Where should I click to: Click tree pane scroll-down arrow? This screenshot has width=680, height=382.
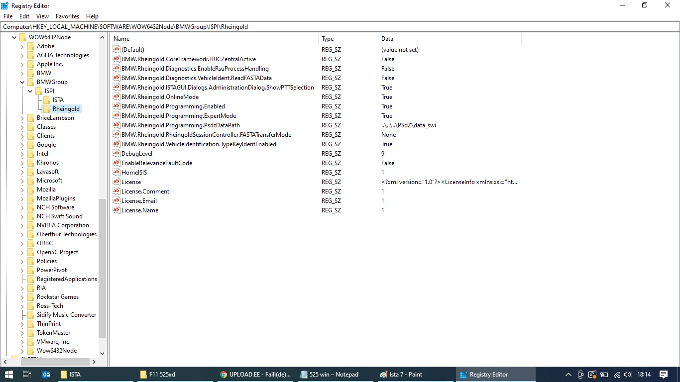pyautogui.click(x=103, y=353)
